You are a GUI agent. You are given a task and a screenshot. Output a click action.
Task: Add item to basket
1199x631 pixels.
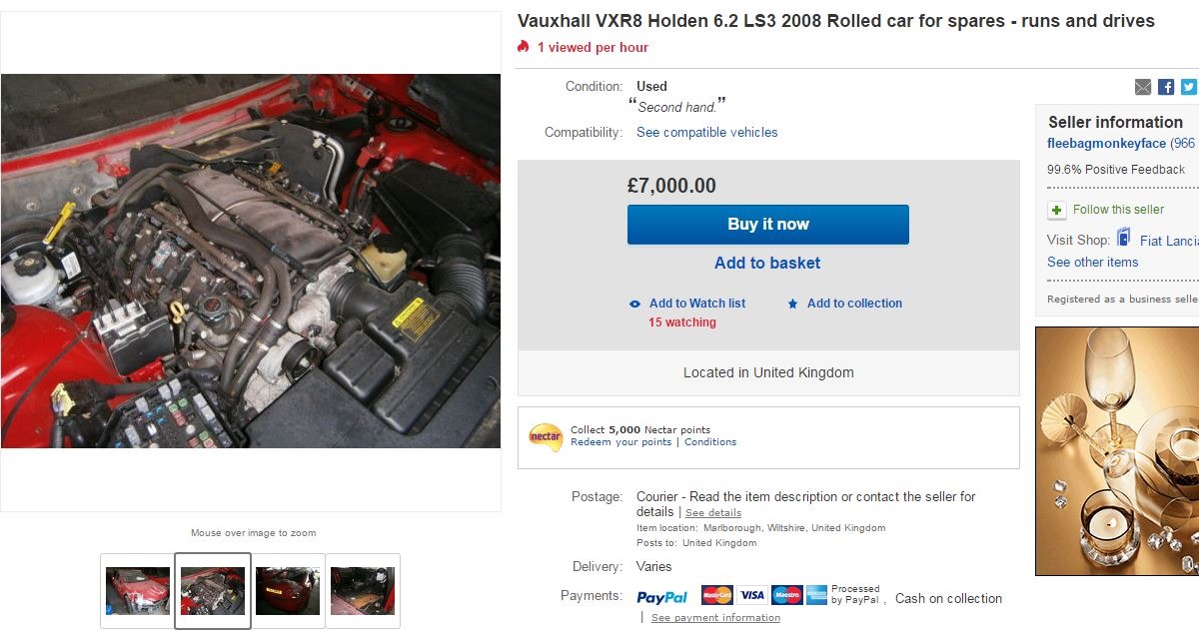click(767, 263)
